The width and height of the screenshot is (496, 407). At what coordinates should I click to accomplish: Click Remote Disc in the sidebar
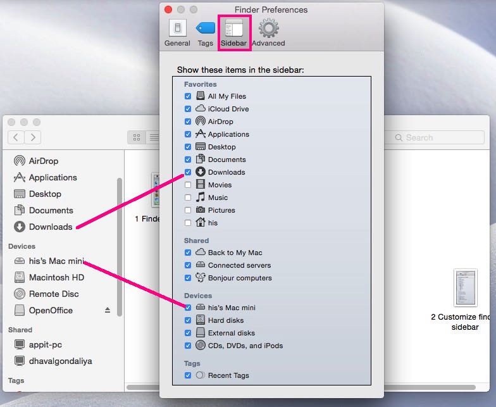(53, 294)
